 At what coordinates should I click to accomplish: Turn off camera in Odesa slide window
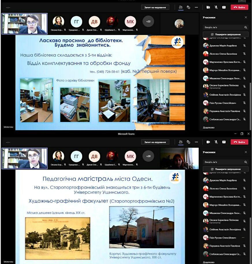[x=208, y=142]
